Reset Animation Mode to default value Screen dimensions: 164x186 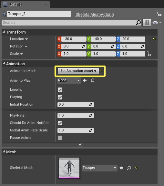click(x=101, y=71)
